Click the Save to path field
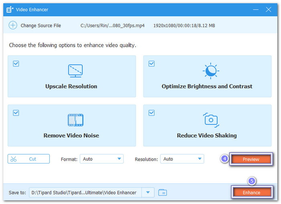The width and height of the screenshot is (281, 204). point(85,192)
